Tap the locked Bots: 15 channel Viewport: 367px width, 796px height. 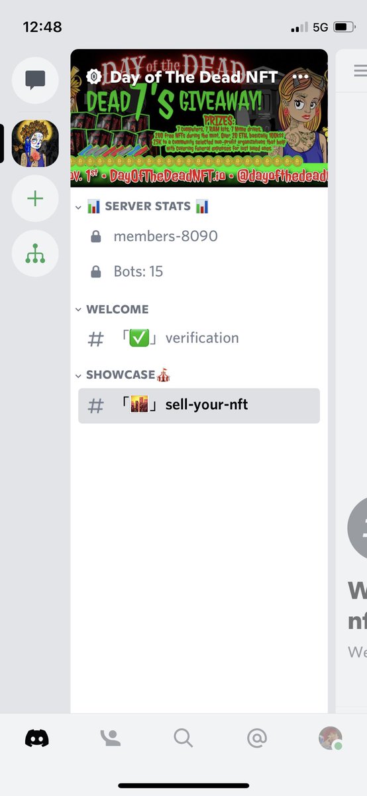coord(199,271)
